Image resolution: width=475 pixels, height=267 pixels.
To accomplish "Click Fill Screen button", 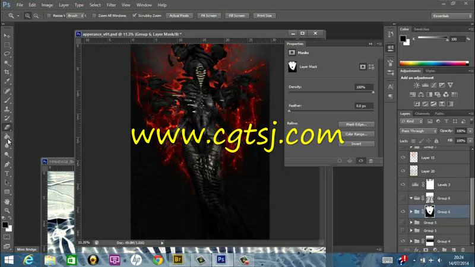I will pyautogui.click(x=236, y=16).
